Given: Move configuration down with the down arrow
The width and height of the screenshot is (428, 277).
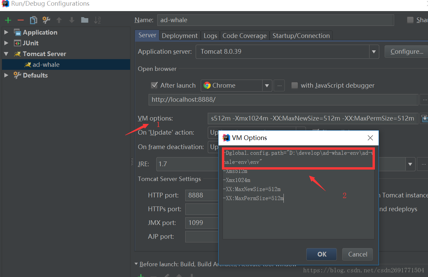Looking at the screenshot, I should coord(72,20).
